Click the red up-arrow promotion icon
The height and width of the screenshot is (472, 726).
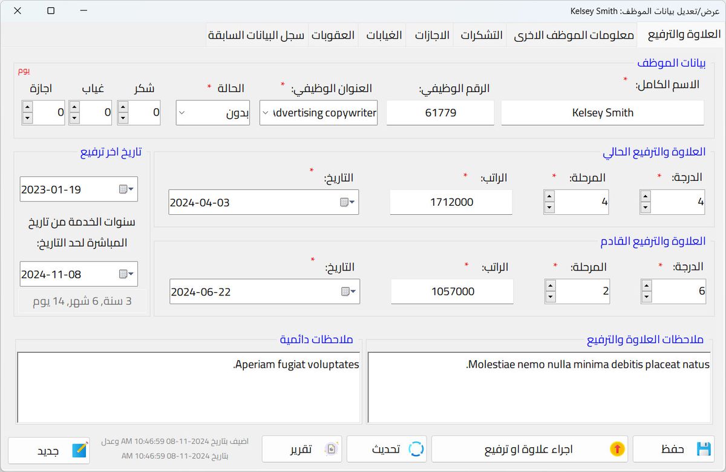616,449
